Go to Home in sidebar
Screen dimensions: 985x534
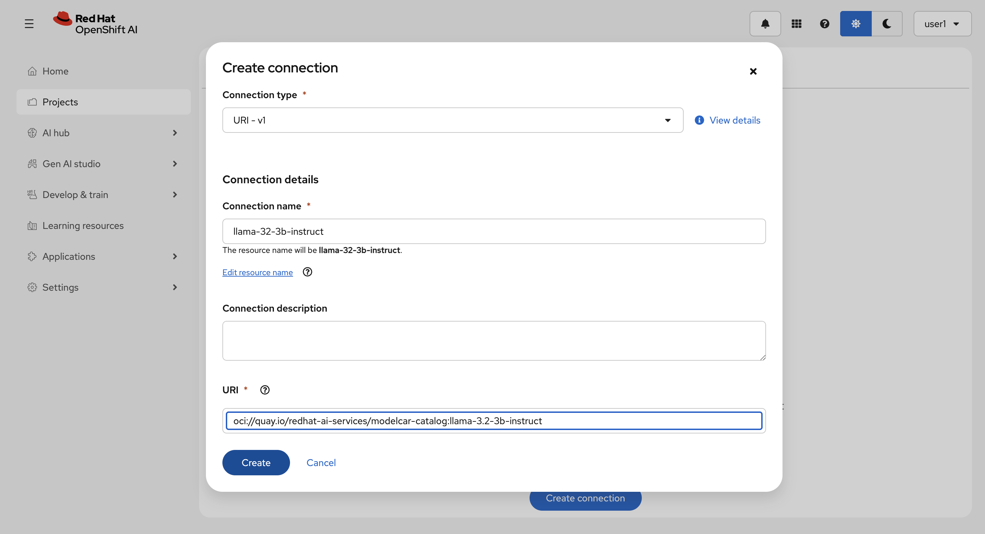pos(56,71)
